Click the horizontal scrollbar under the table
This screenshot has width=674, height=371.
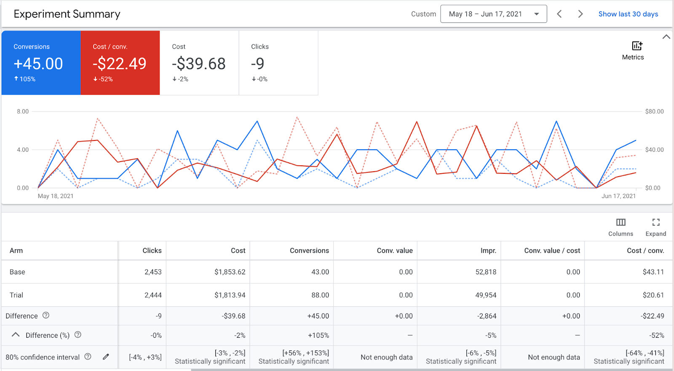point(432,370)
